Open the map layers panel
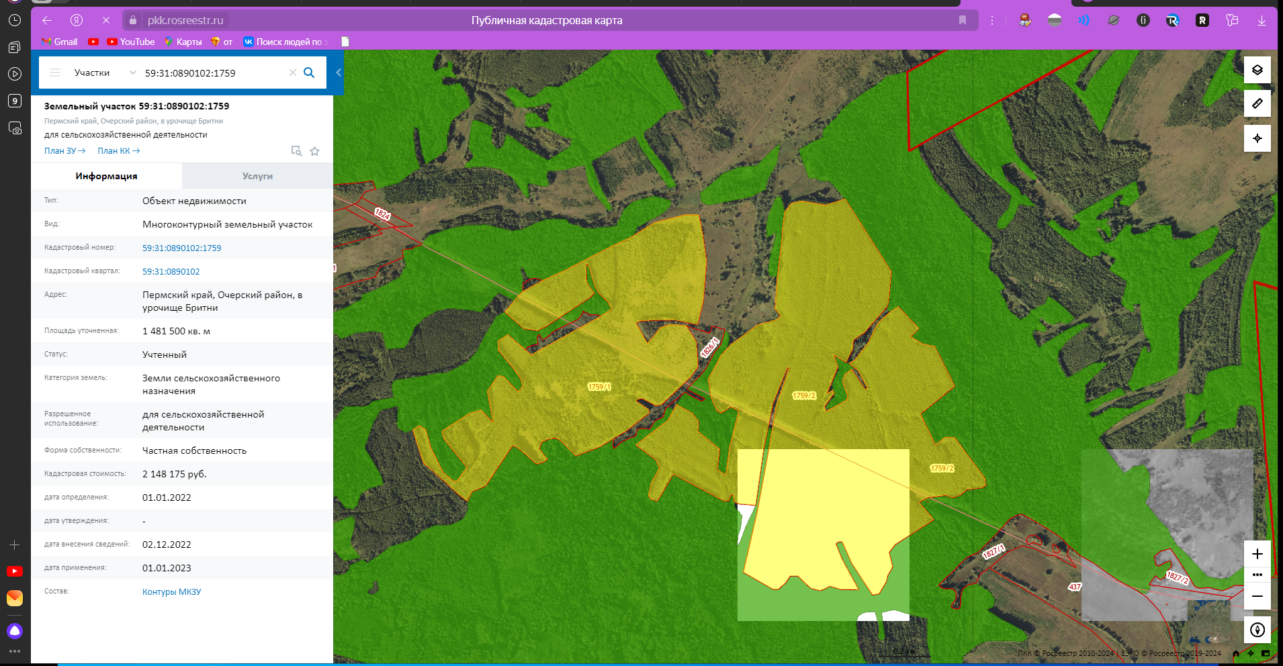Viewport: 1283px width, 666px height. point(1257,70)
